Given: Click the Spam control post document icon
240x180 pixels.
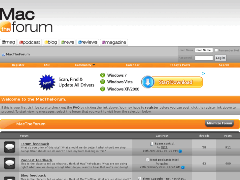Looking at the screenshot, I should 152,144.
